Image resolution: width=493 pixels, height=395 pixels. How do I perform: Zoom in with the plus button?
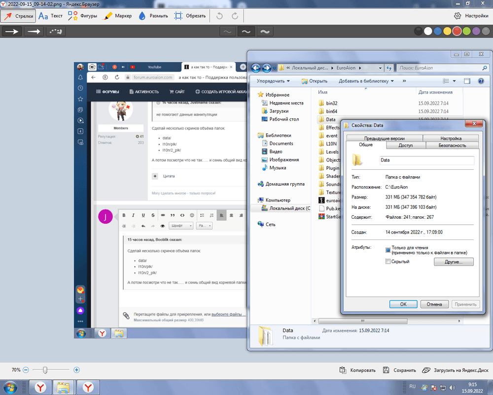coord(76,369)
